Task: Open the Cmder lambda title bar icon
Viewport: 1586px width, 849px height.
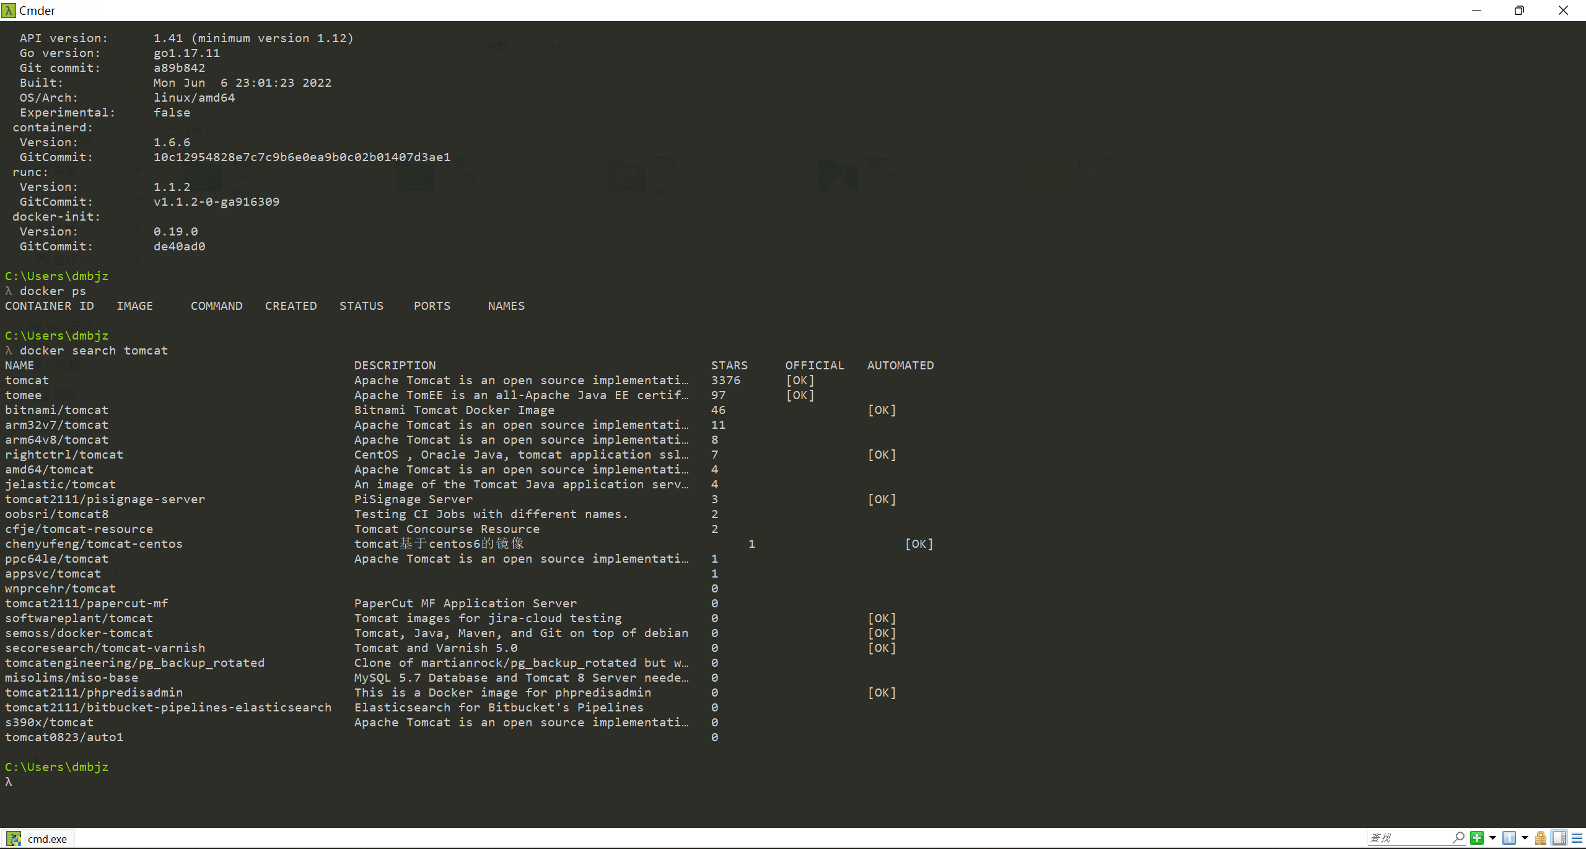Action: point(9,11)
